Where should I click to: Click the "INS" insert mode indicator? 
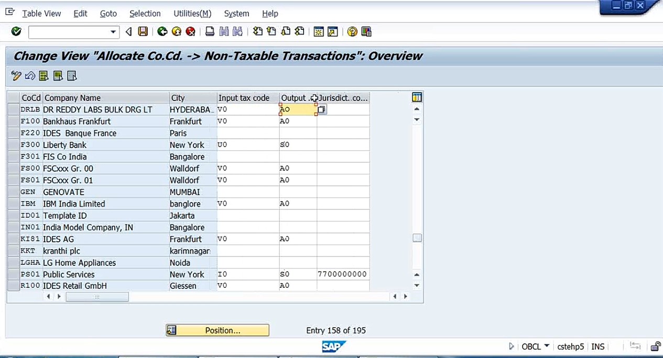click(597, 346)
